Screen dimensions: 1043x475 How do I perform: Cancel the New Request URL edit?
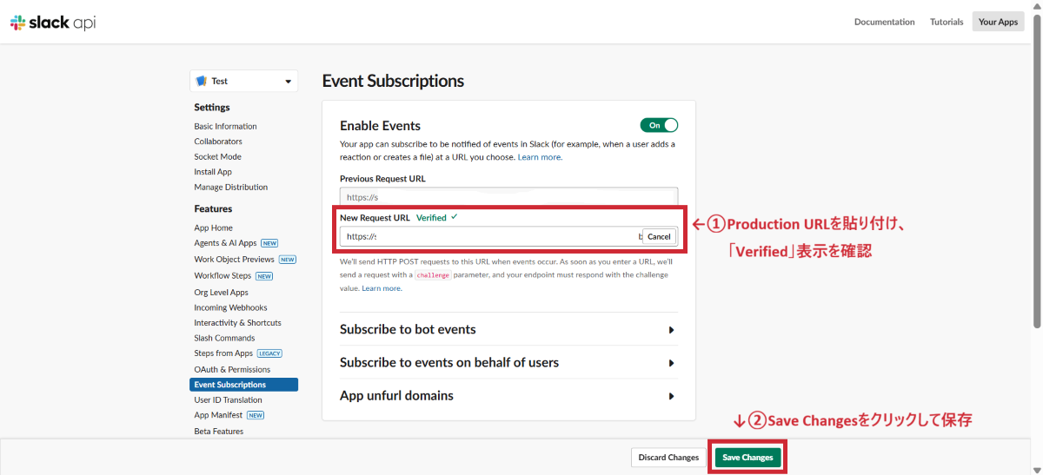[659, 236]
